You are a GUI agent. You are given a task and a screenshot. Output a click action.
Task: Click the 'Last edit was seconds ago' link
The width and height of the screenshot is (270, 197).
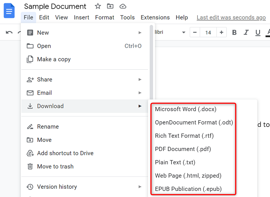point(231,17)
